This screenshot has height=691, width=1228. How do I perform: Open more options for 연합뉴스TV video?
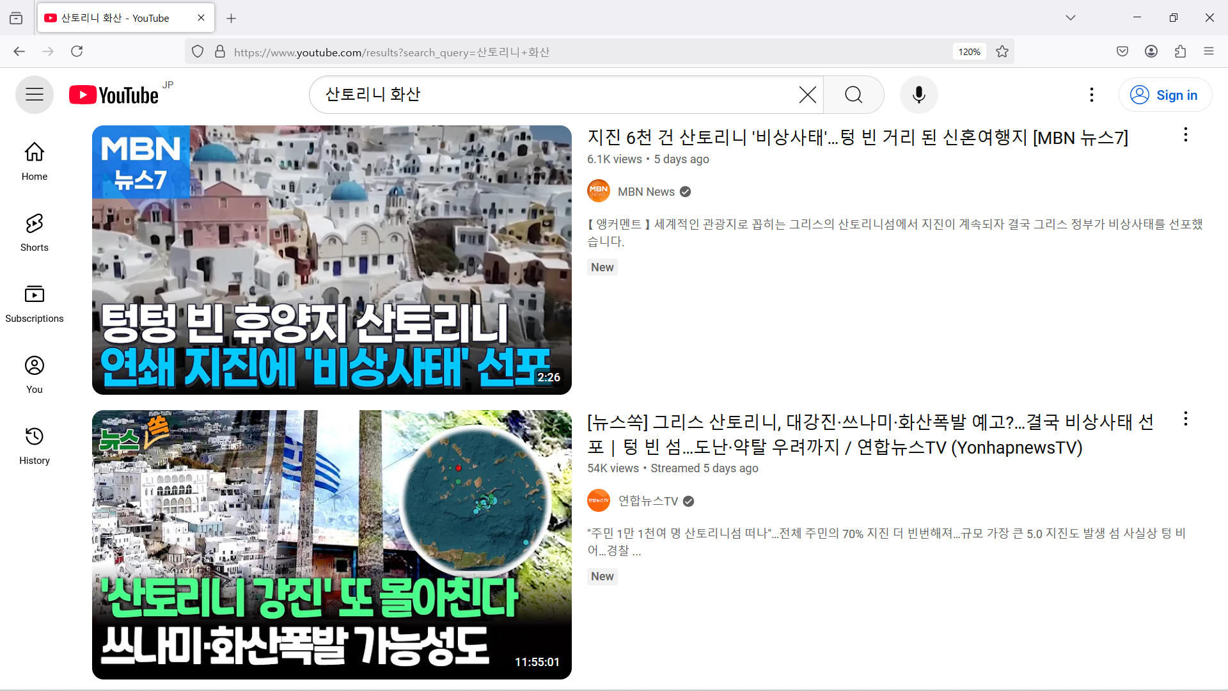click(1186, 419)
